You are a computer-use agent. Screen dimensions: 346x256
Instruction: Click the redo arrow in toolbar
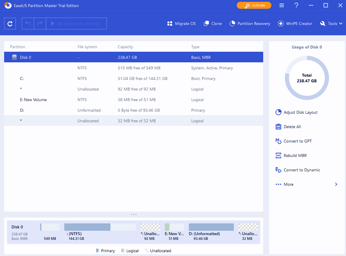(40, 24)
